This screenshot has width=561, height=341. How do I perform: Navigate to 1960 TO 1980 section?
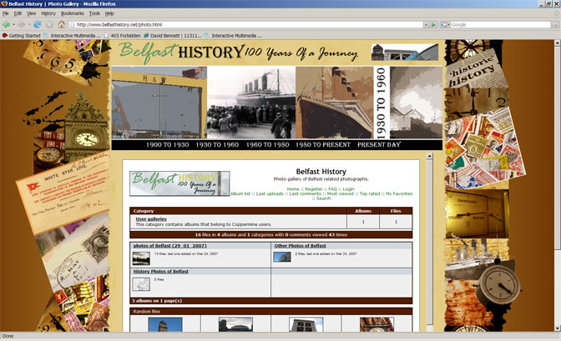tap(267, 145)
